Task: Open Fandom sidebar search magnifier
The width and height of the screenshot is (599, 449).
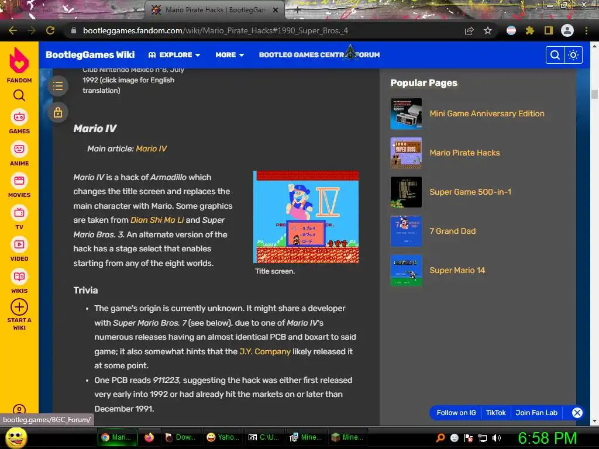Action: [x=19, y=95]
